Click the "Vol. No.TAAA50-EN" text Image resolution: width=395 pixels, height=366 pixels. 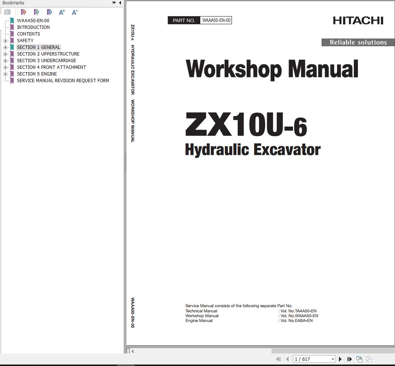point(299,311)
